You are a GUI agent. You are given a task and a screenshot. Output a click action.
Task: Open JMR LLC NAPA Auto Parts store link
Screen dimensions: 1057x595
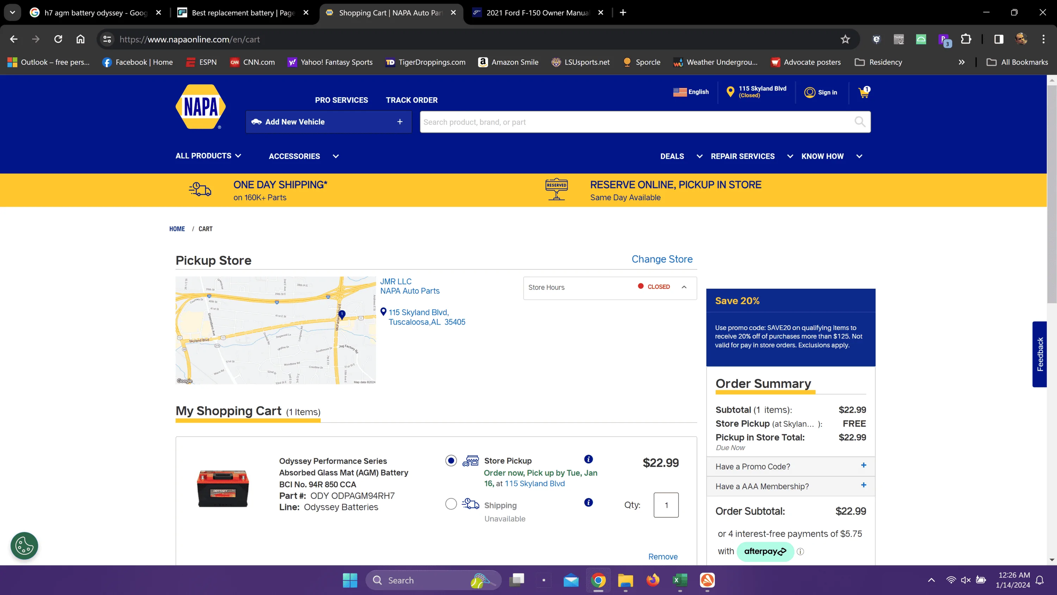pos(409,286)
